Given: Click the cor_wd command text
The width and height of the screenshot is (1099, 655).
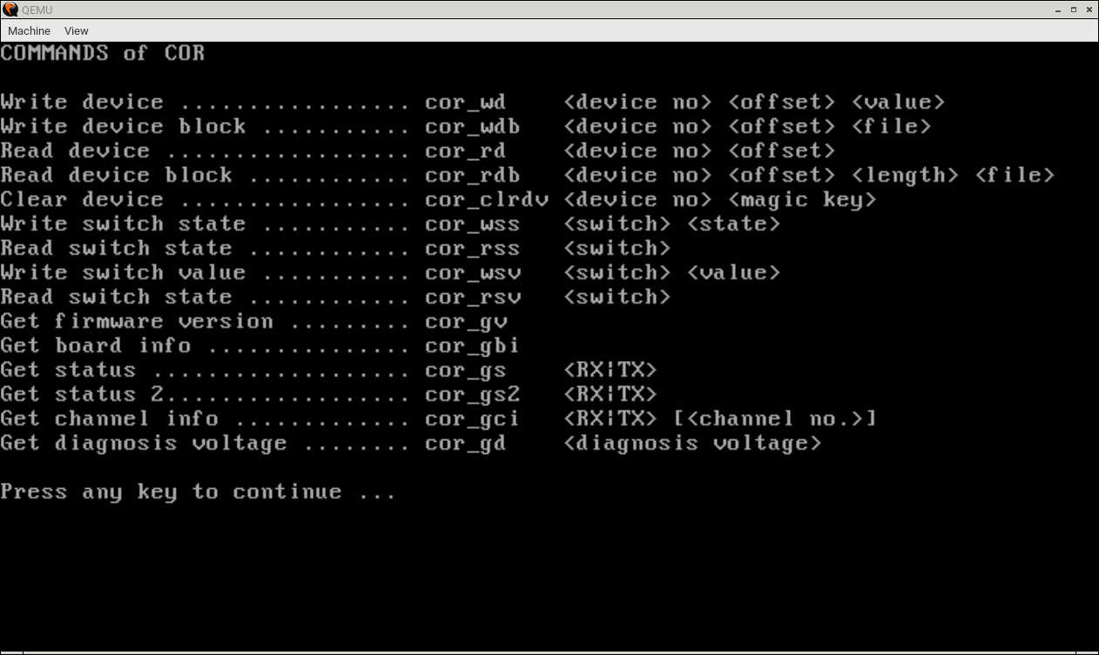Looking at the screenshot, I should coord(465,103).
